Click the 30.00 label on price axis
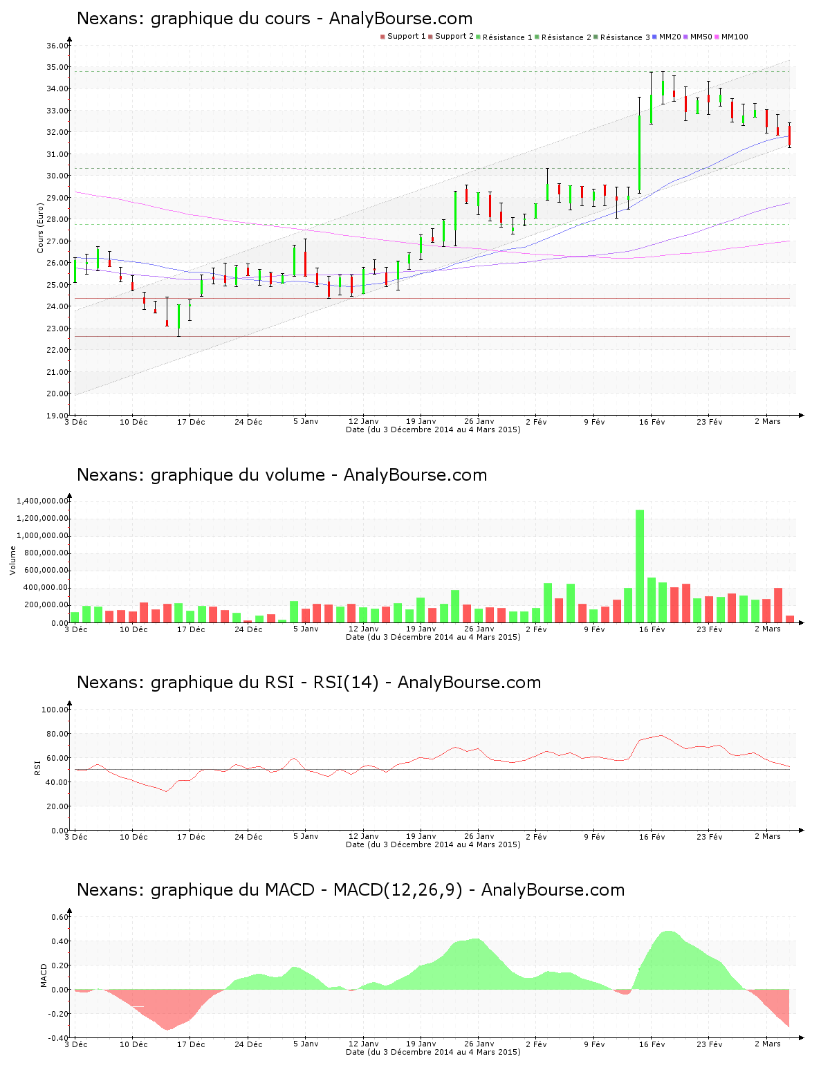The height and width of the screenshot is (1072, 830). pyautogui.click(x=57, y=176)
